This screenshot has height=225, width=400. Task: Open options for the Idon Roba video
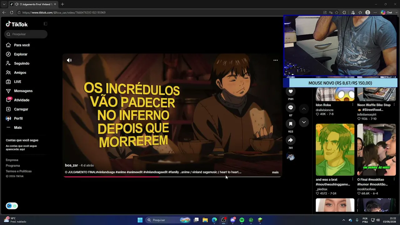tap(353, 105)
